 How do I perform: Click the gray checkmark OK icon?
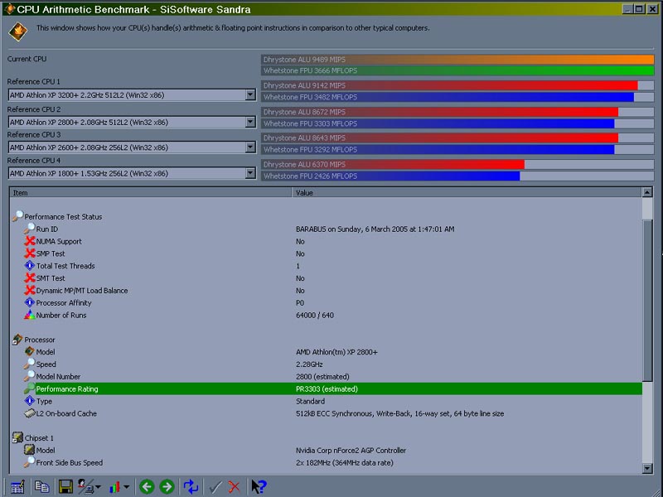click(215, 487)
